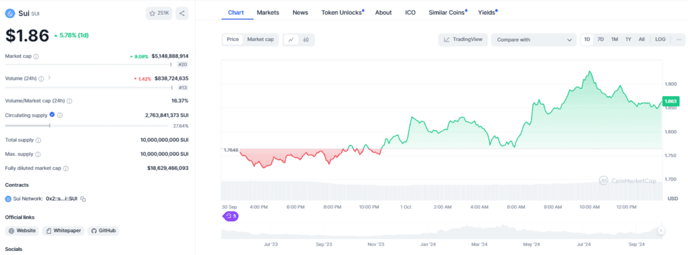Click the 16.37% volume ratio value
The height and width of the screenshot is (255, 688).
pos(180,101)
